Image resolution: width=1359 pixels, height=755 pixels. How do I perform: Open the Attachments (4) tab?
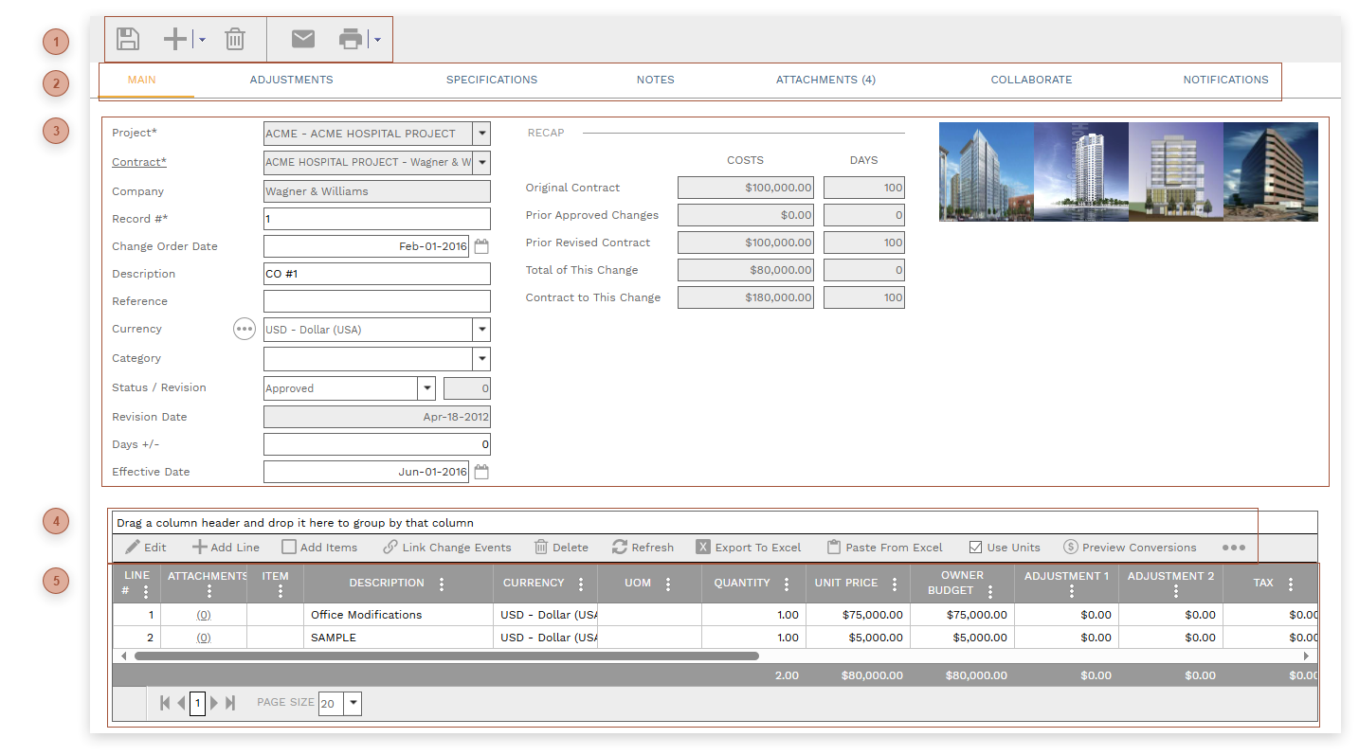[x=825, y=80]
